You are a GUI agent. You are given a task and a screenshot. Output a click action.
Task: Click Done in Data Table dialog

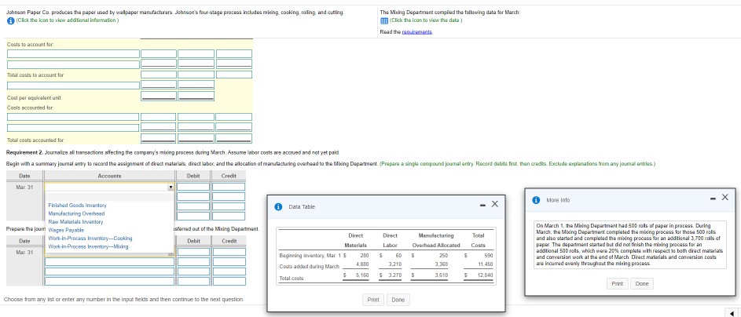398,300
